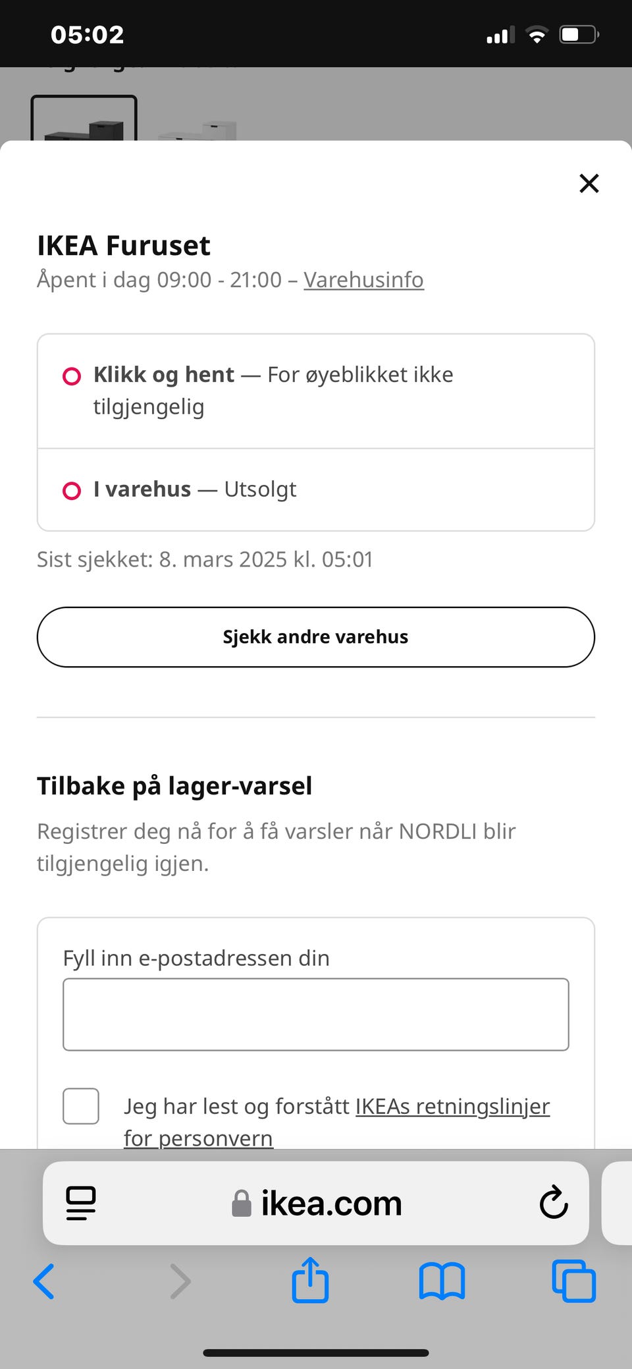
Task: Open Safari bookmarks book icon
Action: click(442, 1281)
